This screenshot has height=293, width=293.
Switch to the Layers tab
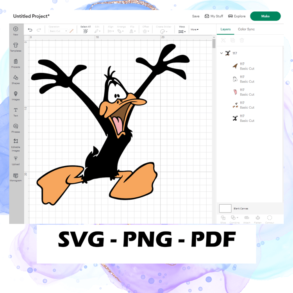tap(225, 29)
